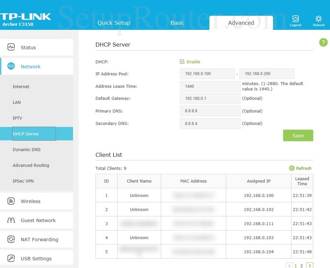Click the Default Gateway field
This screenshot has width=330, height=268.
tap(210, 98)
